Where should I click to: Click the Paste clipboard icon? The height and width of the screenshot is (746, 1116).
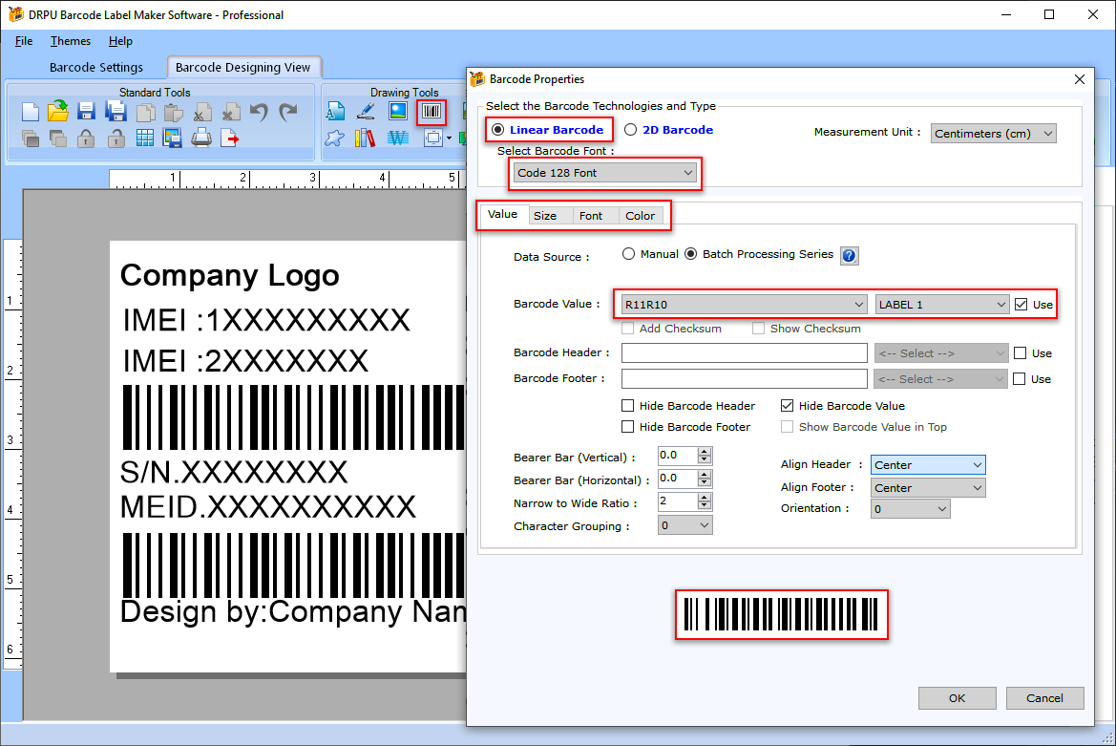(x=173, y=113)
